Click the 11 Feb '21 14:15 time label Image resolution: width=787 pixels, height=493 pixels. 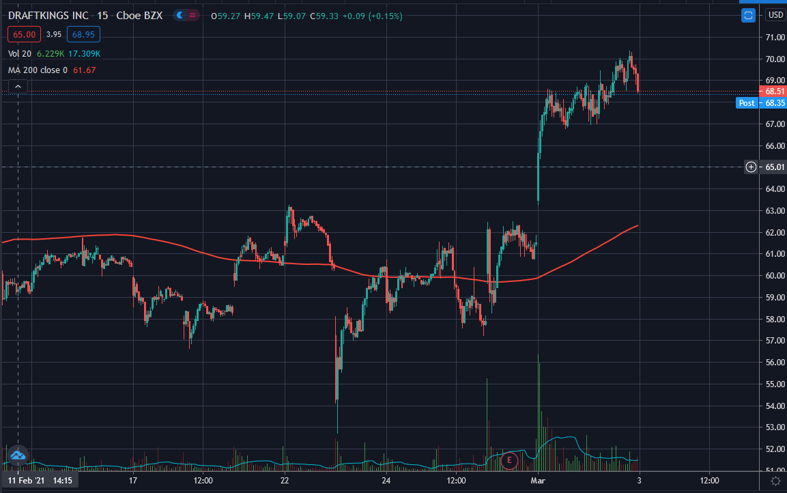pyautogui.click(x=40, y=480)
